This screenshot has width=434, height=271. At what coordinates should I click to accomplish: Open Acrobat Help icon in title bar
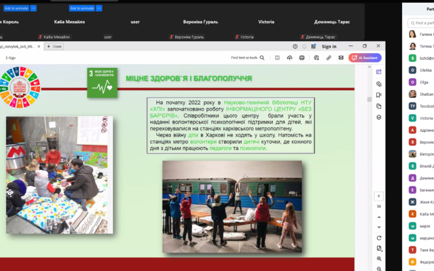(x=295, y=47)
